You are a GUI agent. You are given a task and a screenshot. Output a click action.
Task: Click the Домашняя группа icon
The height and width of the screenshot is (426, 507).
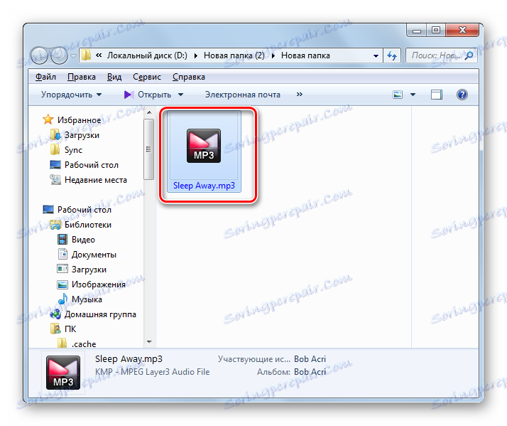pyautogui.click(x=55, y=314)
